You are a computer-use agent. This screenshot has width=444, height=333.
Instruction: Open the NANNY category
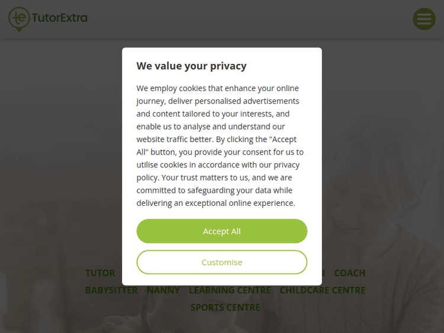point(163,290)
